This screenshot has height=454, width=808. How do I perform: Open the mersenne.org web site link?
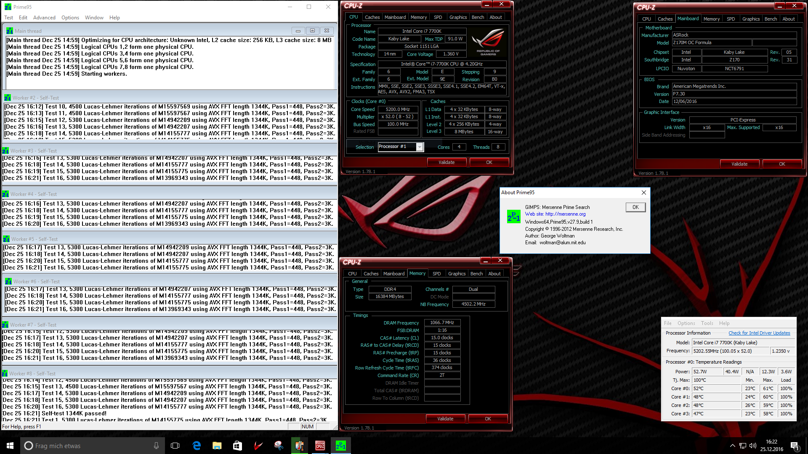click(565, 214)
